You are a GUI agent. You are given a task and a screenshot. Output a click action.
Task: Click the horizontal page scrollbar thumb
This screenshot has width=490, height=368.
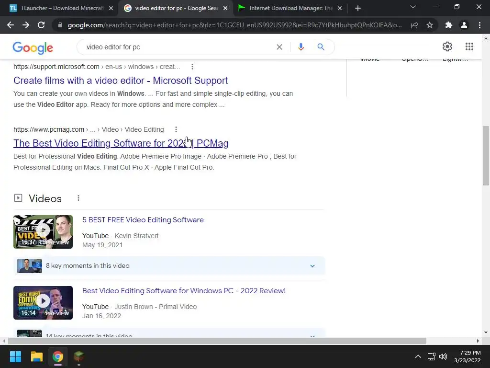(x=217, y=341)
